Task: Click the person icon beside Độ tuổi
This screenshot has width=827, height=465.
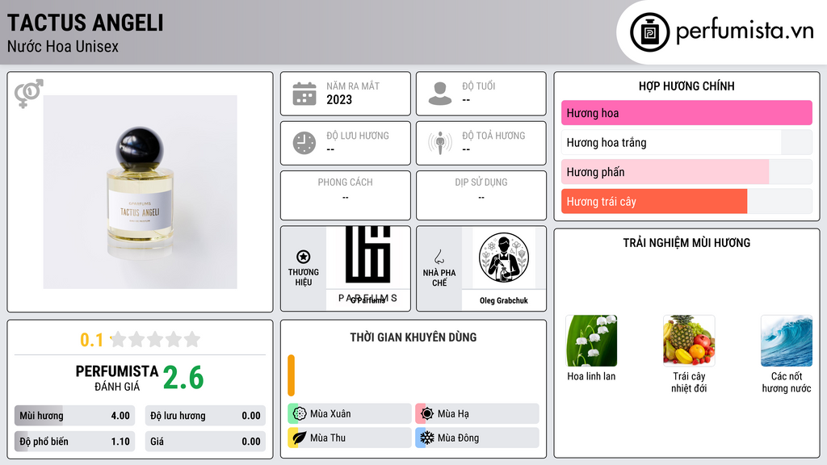Action: pos(440,94)
